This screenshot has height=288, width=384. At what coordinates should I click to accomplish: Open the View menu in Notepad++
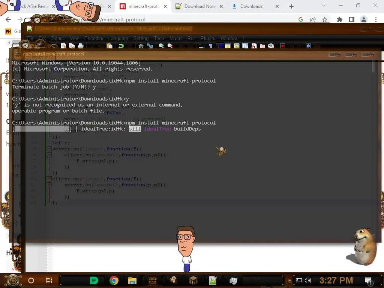click(75, 39)
